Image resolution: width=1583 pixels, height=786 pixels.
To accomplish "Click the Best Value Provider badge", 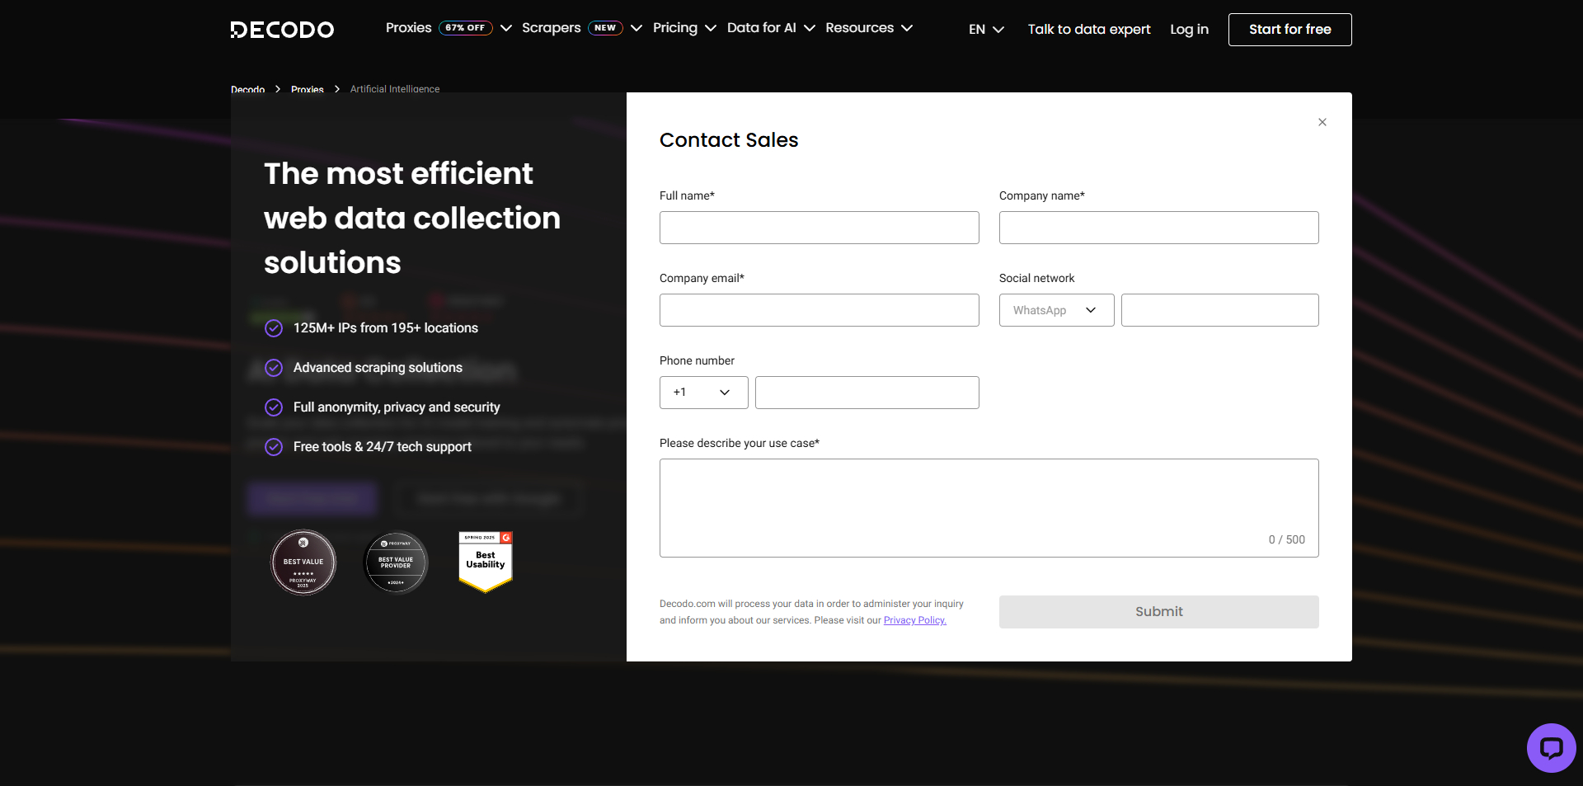I will click(395, 562).
